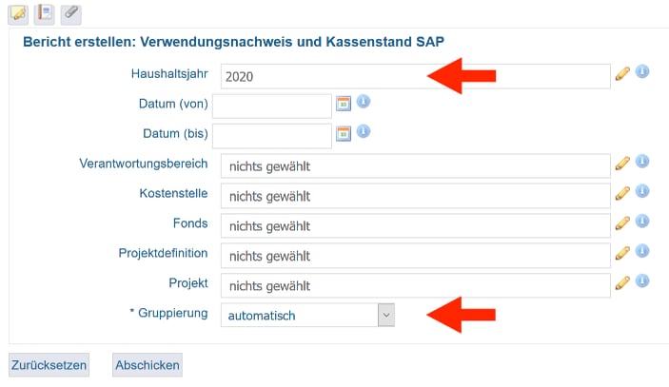Show info for Haushaltsjahr field
Viewport: 669px width, 387px height.
pos(642,72)
